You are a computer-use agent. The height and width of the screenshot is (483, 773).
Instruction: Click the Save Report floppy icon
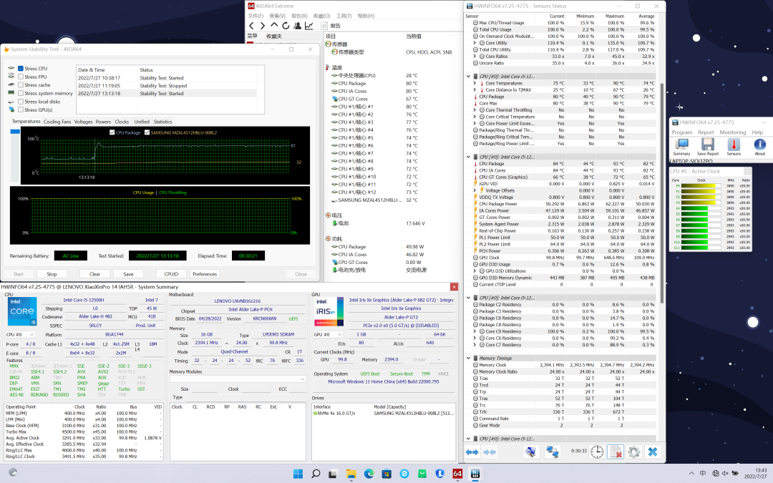click(x=707, y=145)
